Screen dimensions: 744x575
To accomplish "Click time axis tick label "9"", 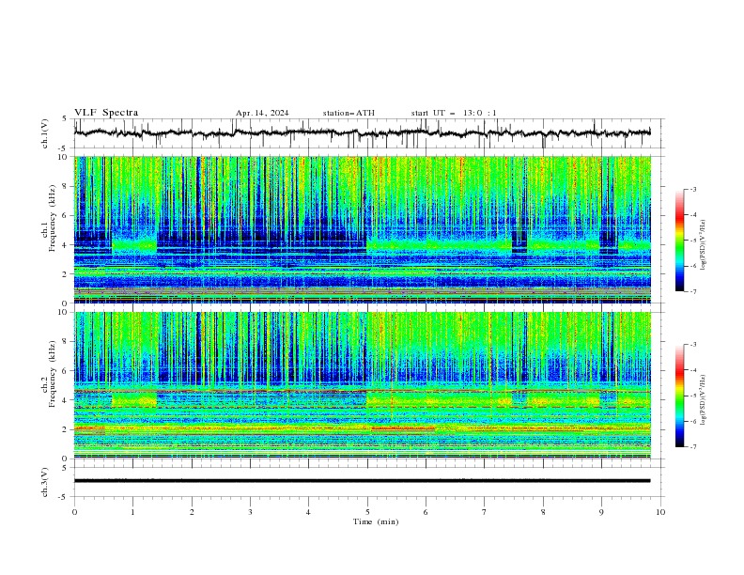I will tap(601, 512).
